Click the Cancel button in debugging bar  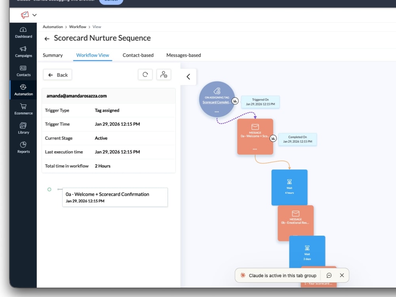pos(111,1)
